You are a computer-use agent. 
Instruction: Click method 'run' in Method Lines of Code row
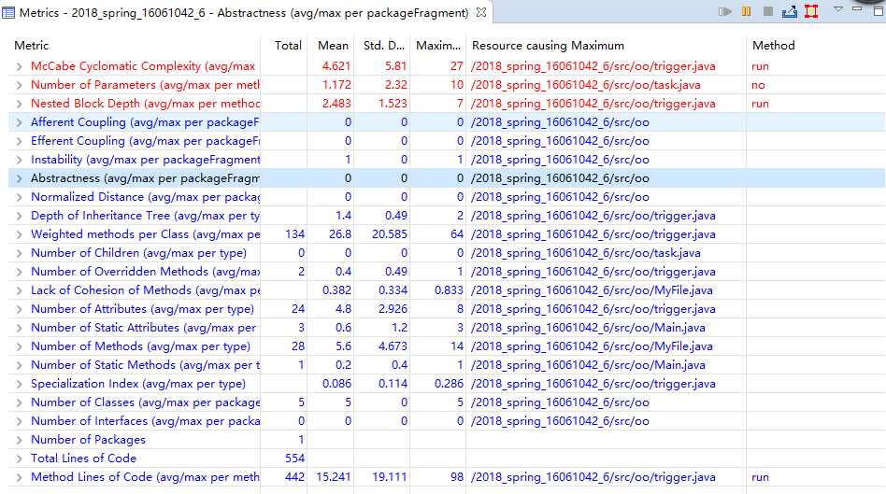click(x=760, y=476)
